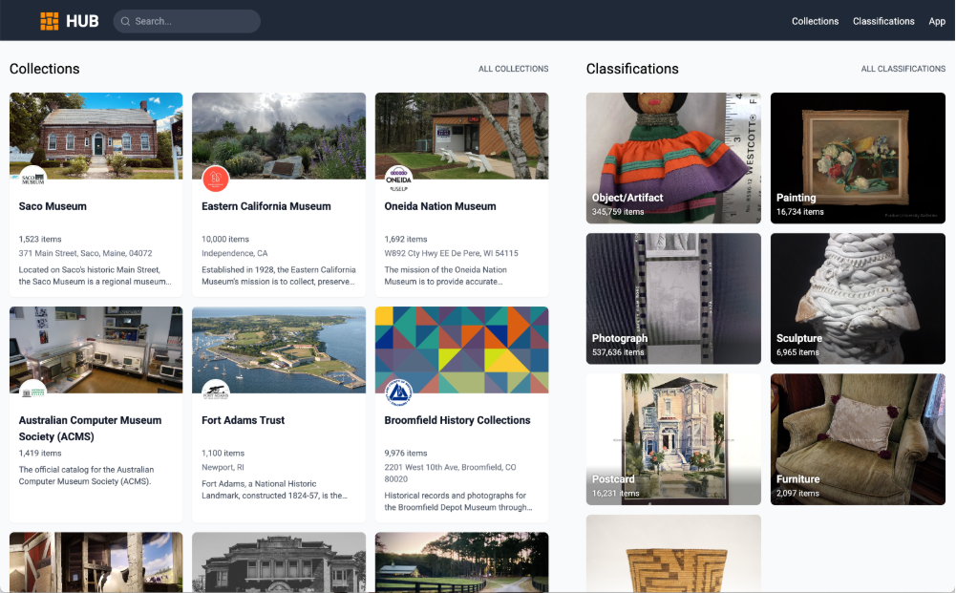Open the Fort Adams aerial photo
The height and width of the screenshot is (593, 956).
point(279,349)
